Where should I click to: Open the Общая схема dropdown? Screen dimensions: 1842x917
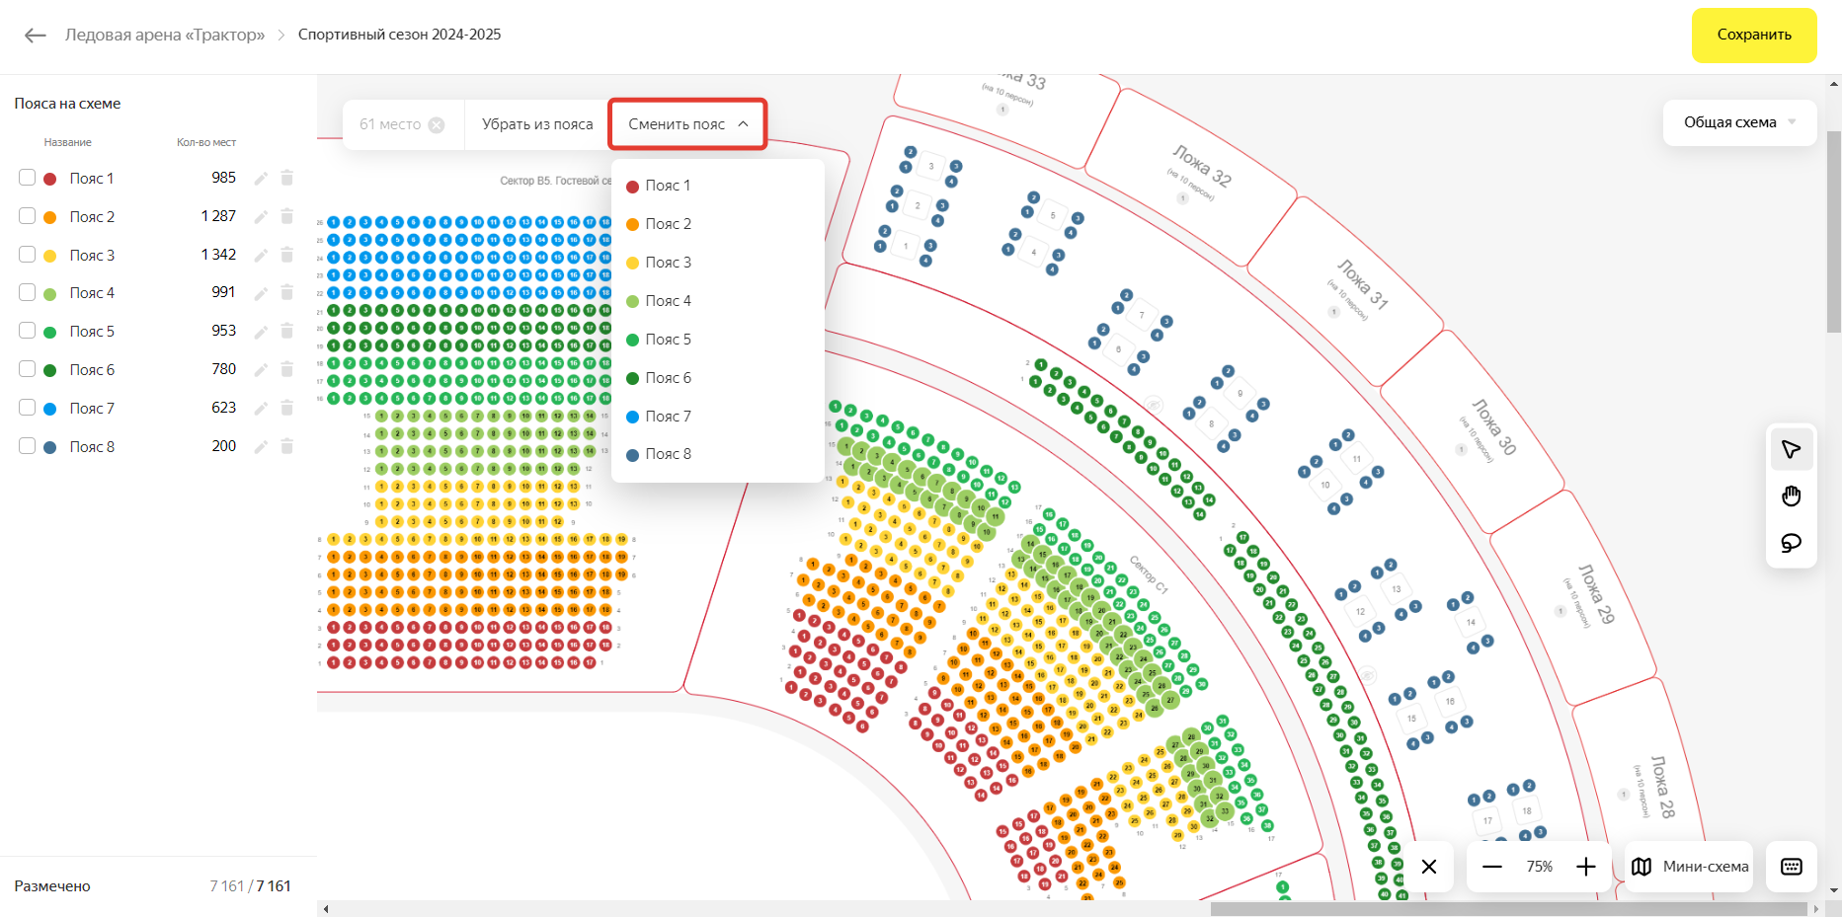1739,122
